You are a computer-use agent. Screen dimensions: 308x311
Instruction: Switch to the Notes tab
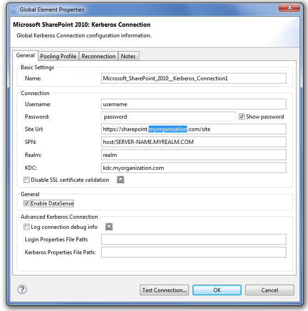point(128,56)
